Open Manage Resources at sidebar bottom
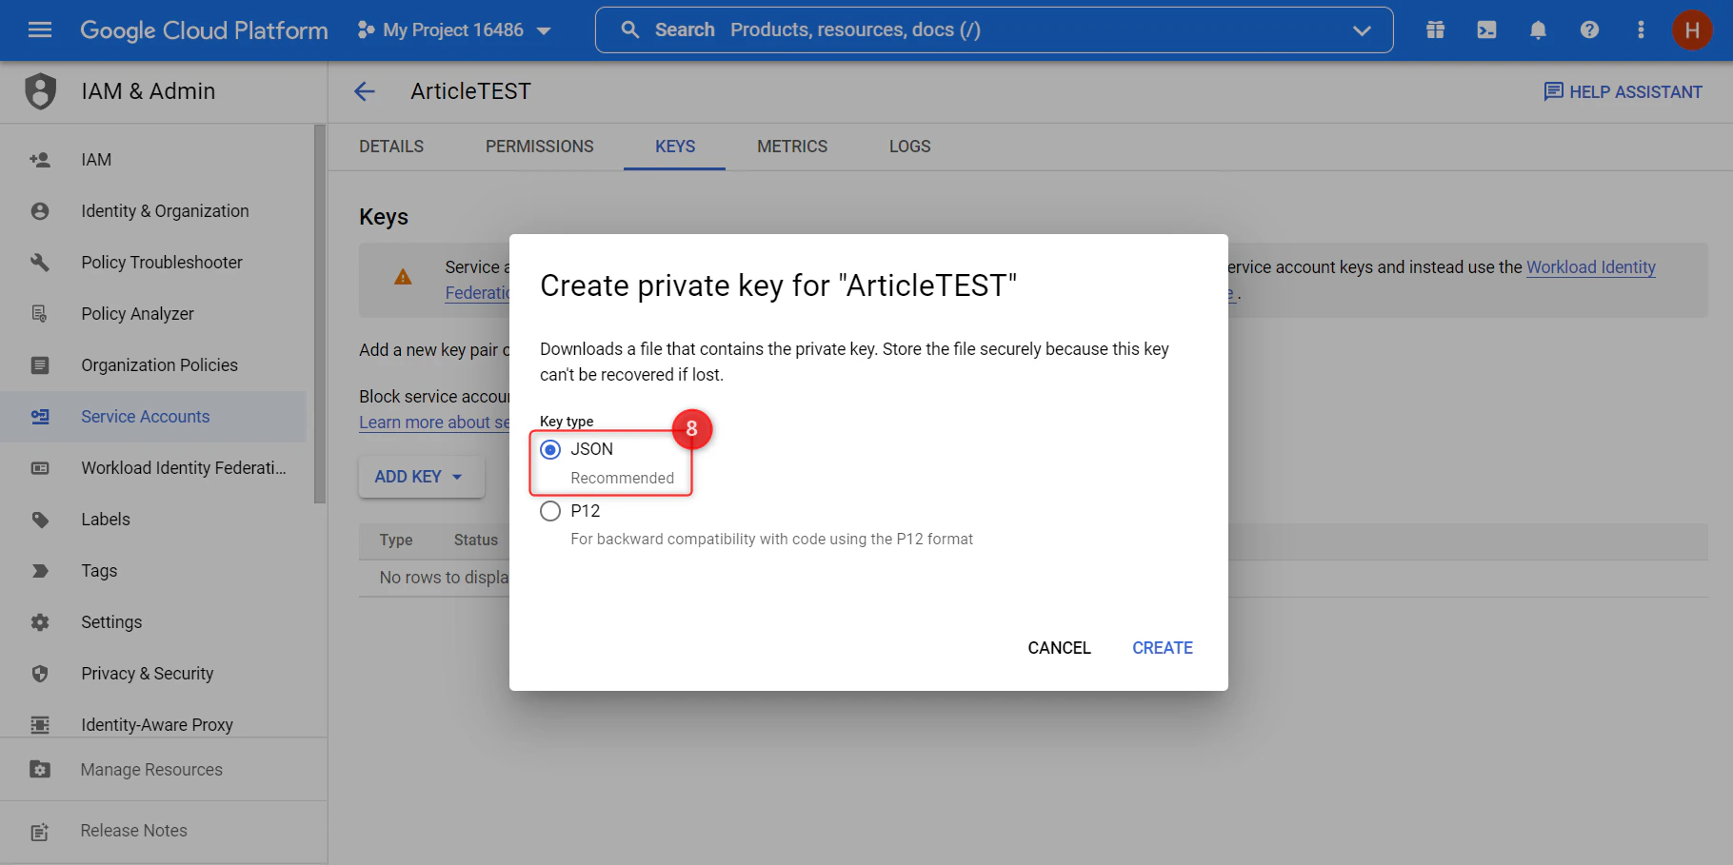Screen dimensions: 1733x865 pyautogui.click(x=151, y=770)
